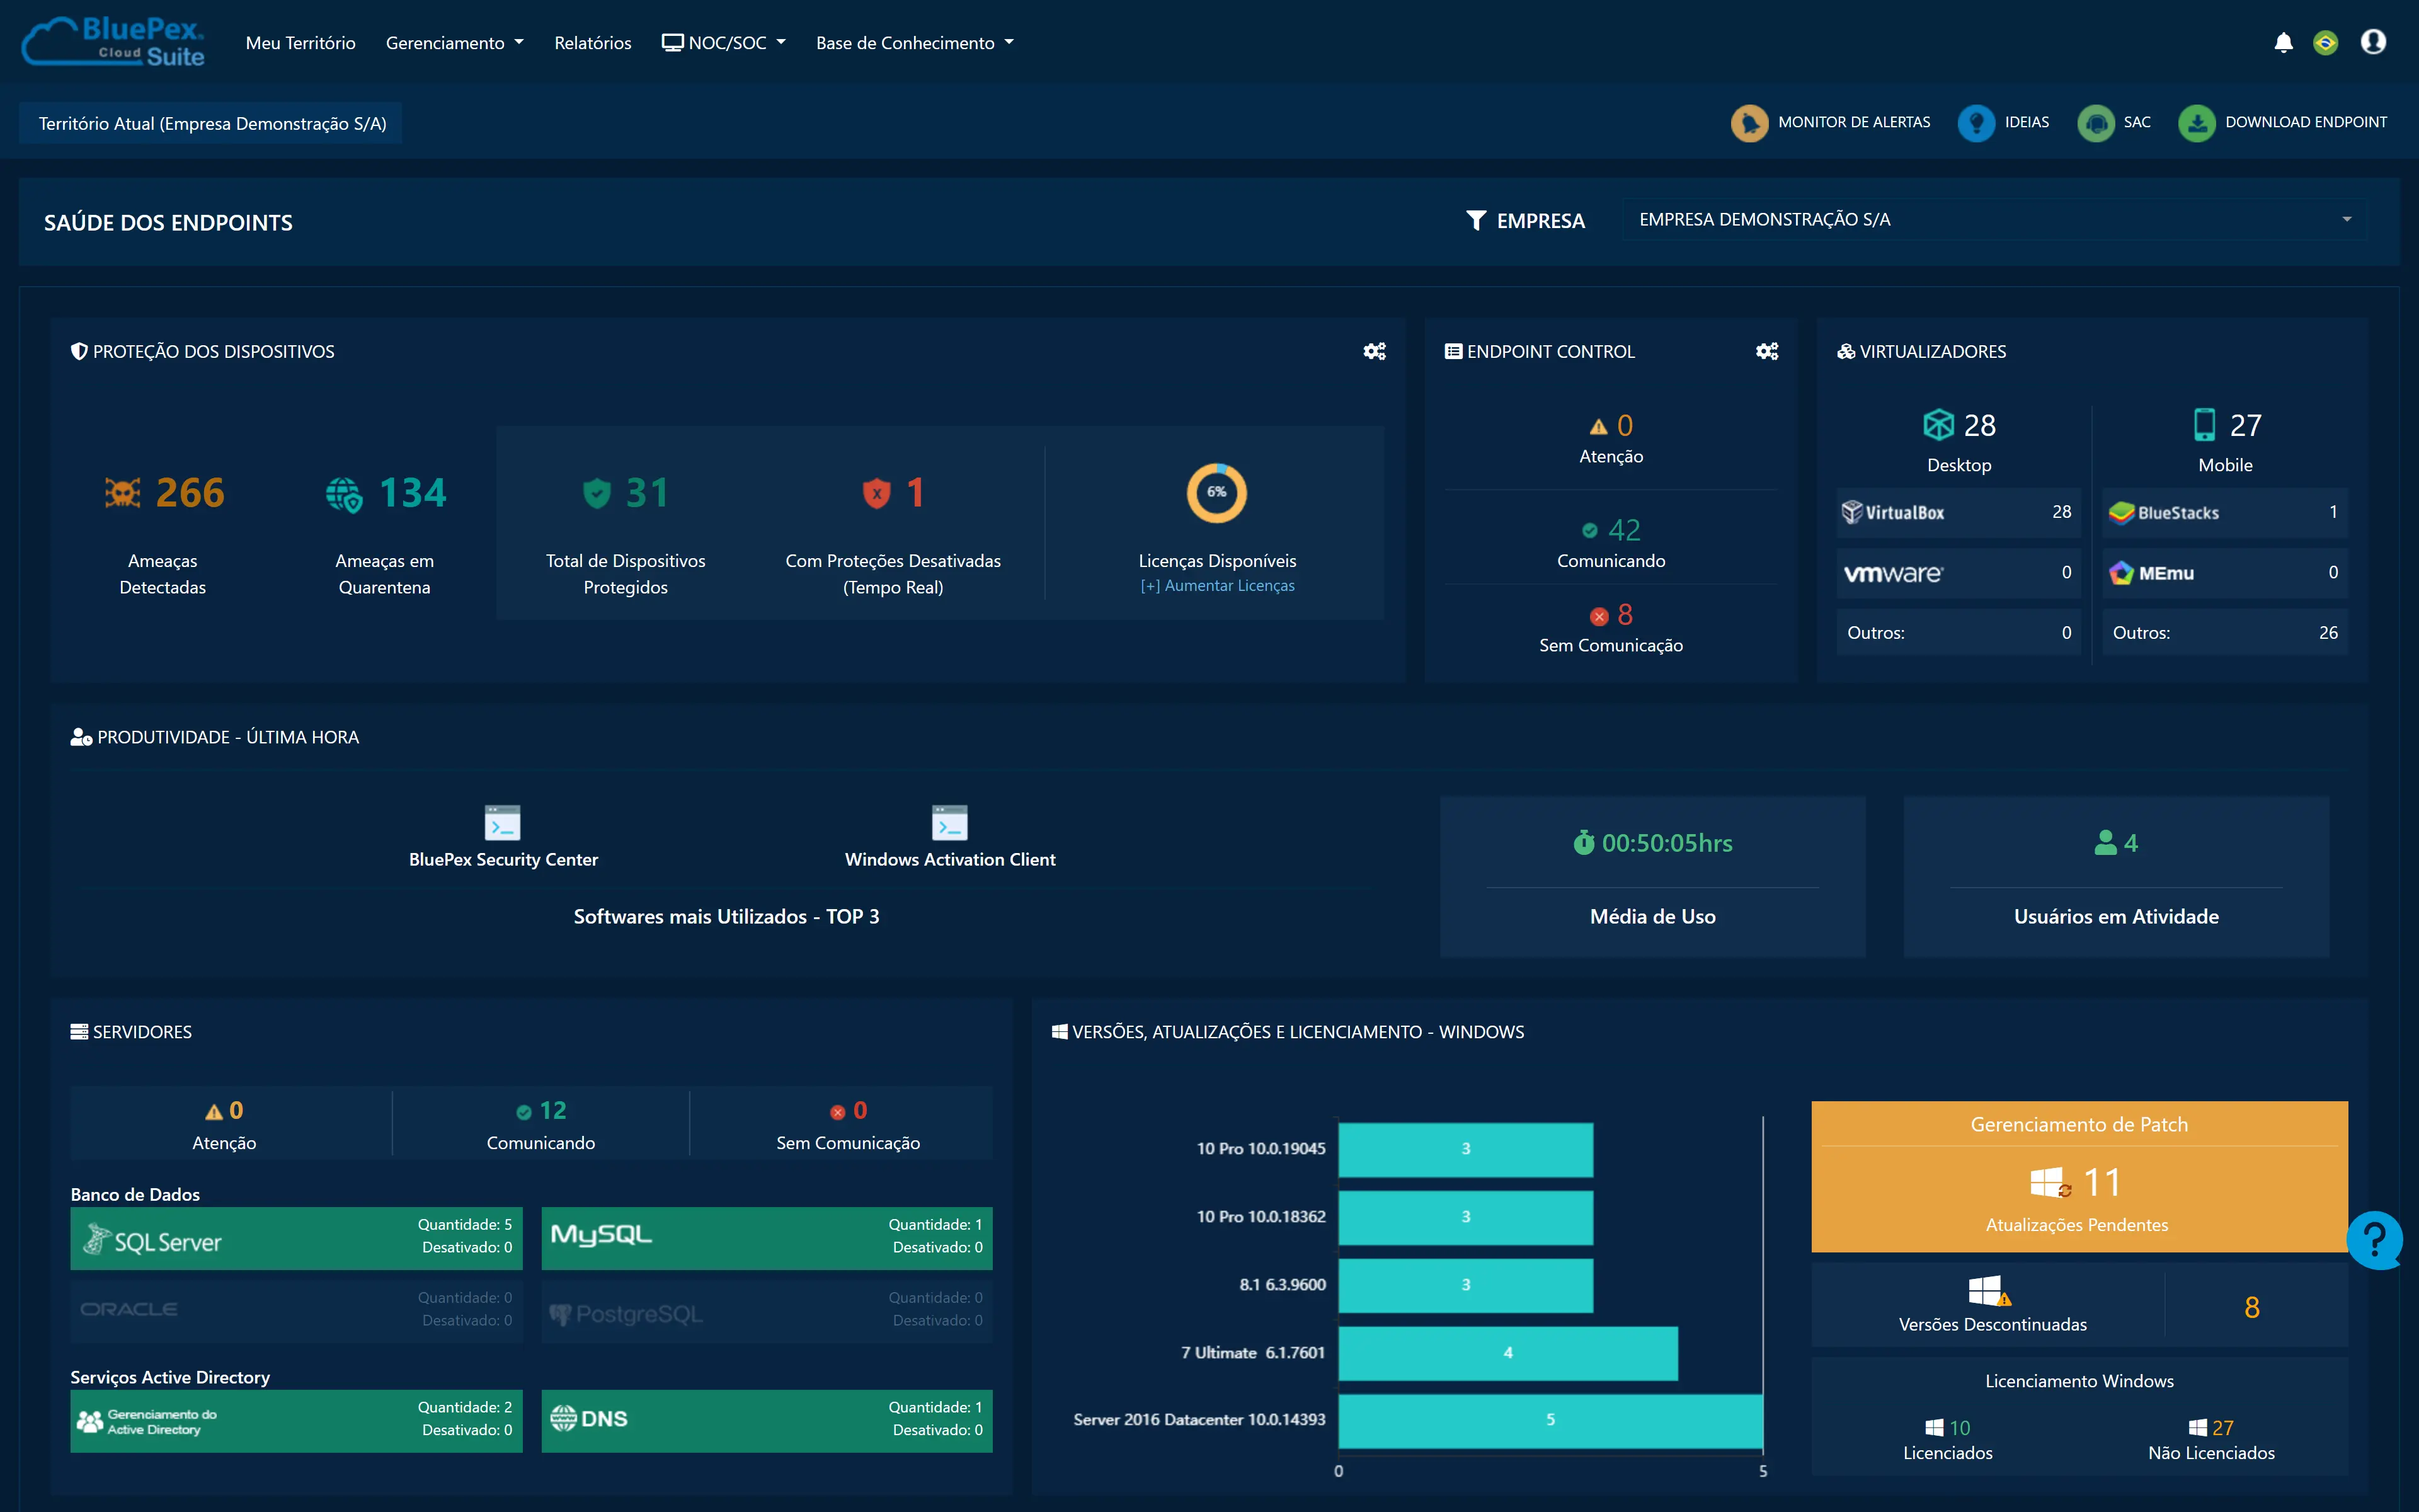Click the Servidores Comunicando count 12
This screenshot has width=2419, height=1512.
tap(552, 1111)
